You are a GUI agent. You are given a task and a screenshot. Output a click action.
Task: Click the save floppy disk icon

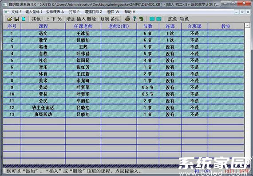coord(16,19)
